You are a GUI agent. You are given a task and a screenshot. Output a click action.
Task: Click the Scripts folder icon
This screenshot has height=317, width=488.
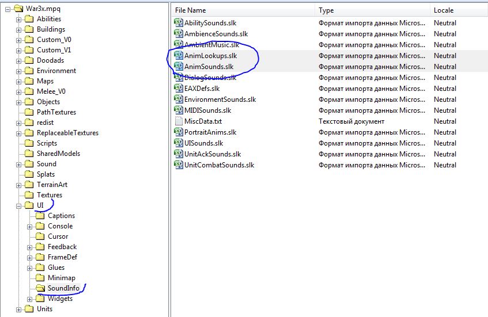29,143
